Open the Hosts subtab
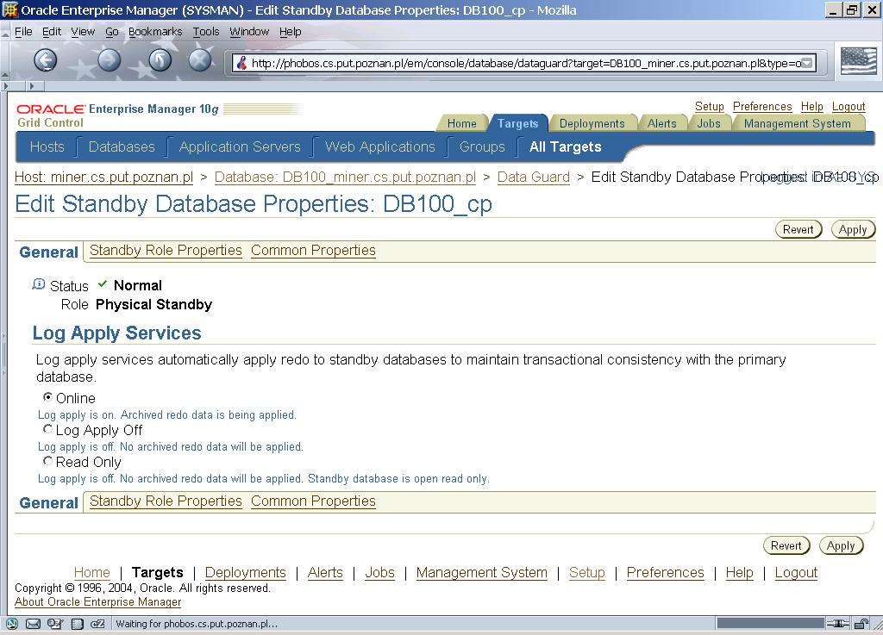Image resolution: width=883 pixels, height=635 pixels. tap(47, 146)
